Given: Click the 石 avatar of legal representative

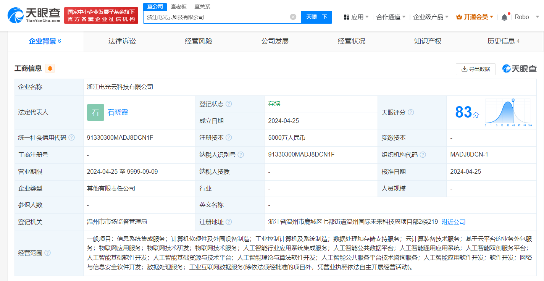Looking at the screenshot, I should (x=95, y=112).
